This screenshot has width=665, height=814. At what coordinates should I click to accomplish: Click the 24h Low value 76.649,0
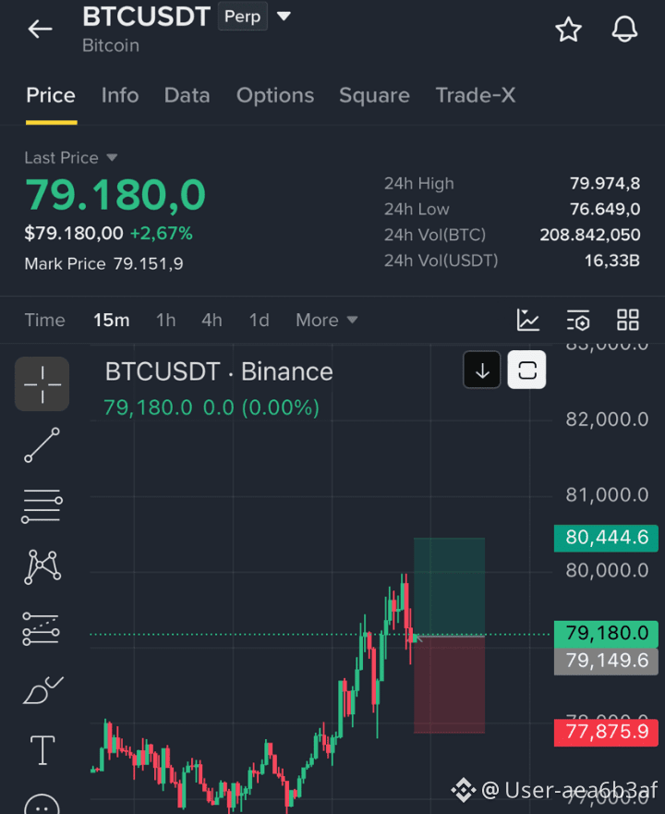coord(605,209)
